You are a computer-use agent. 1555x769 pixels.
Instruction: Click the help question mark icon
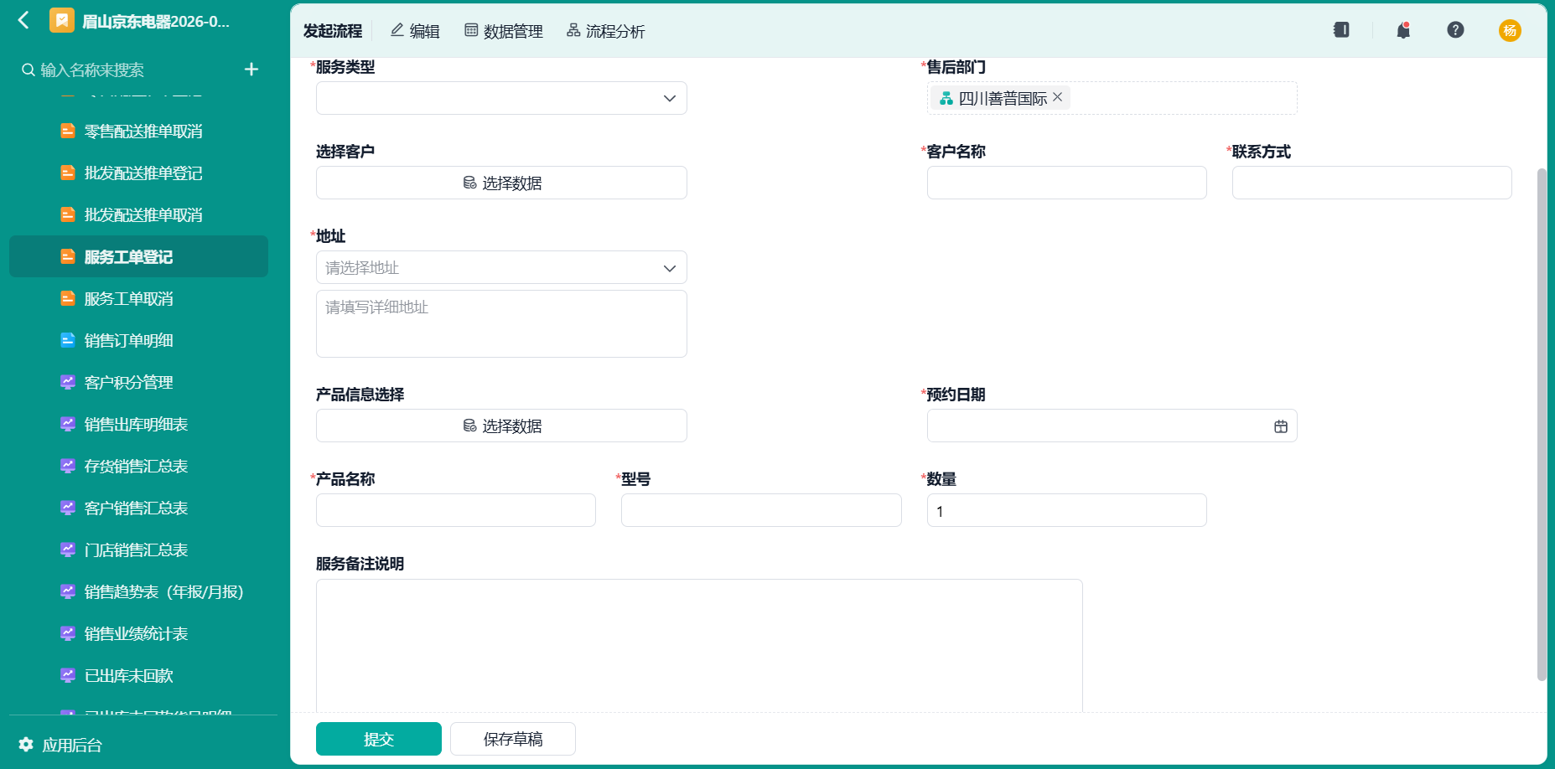tap(1455, 30)
